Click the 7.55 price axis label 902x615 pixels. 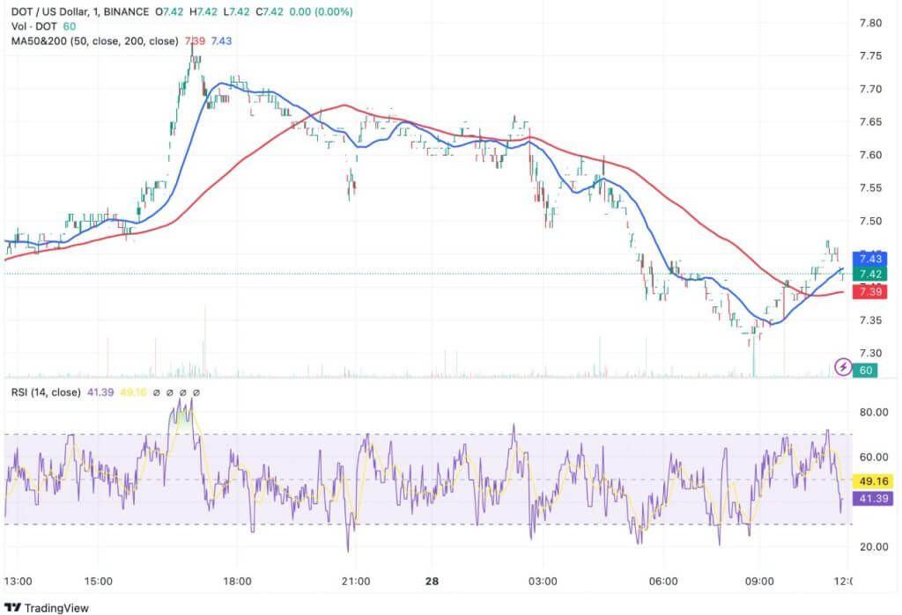click(x=870, y=188)
